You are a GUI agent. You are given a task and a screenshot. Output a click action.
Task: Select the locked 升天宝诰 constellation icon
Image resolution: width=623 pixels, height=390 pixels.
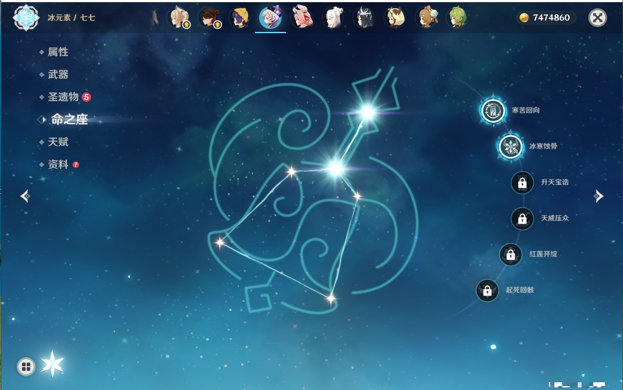tap(522, 183)
